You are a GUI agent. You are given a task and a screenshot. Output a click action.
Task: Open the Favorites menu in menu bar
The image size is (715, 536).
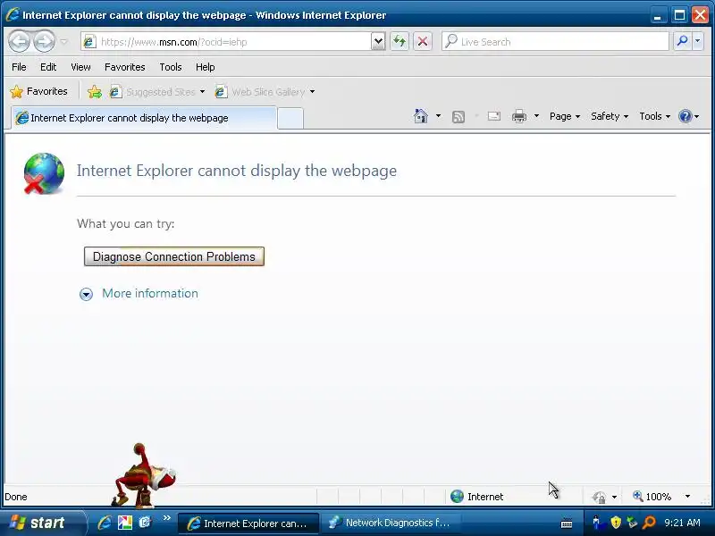[124, 67]
